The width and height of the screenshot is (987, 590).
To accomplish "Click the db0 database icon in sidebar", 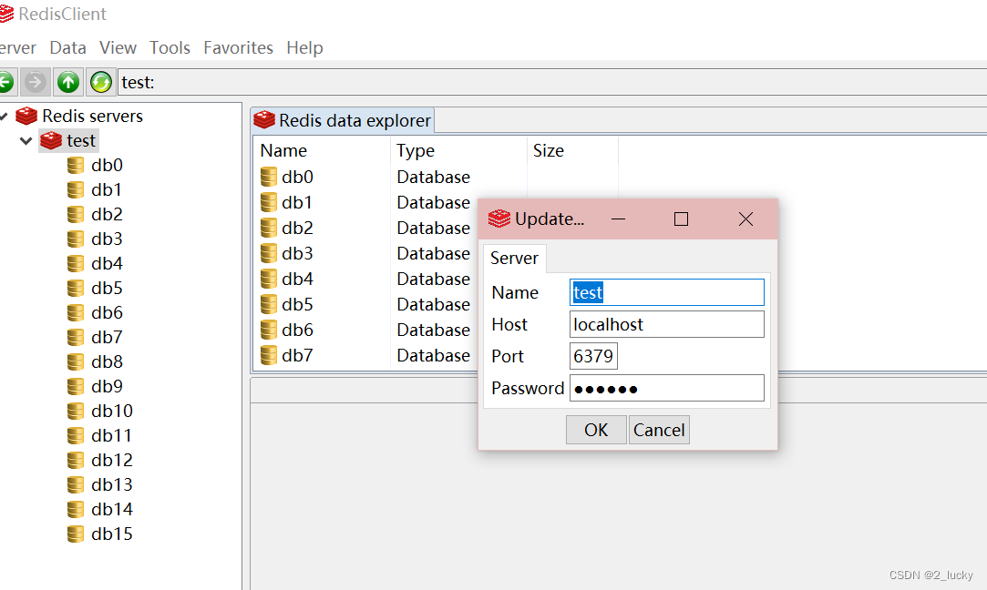I will tap(75, 165).
